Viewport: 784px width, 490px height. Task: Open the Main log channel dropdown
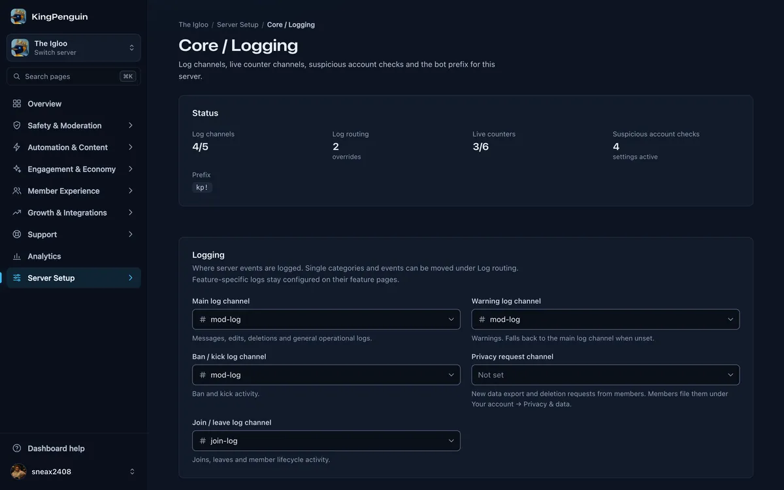point(326,319)
